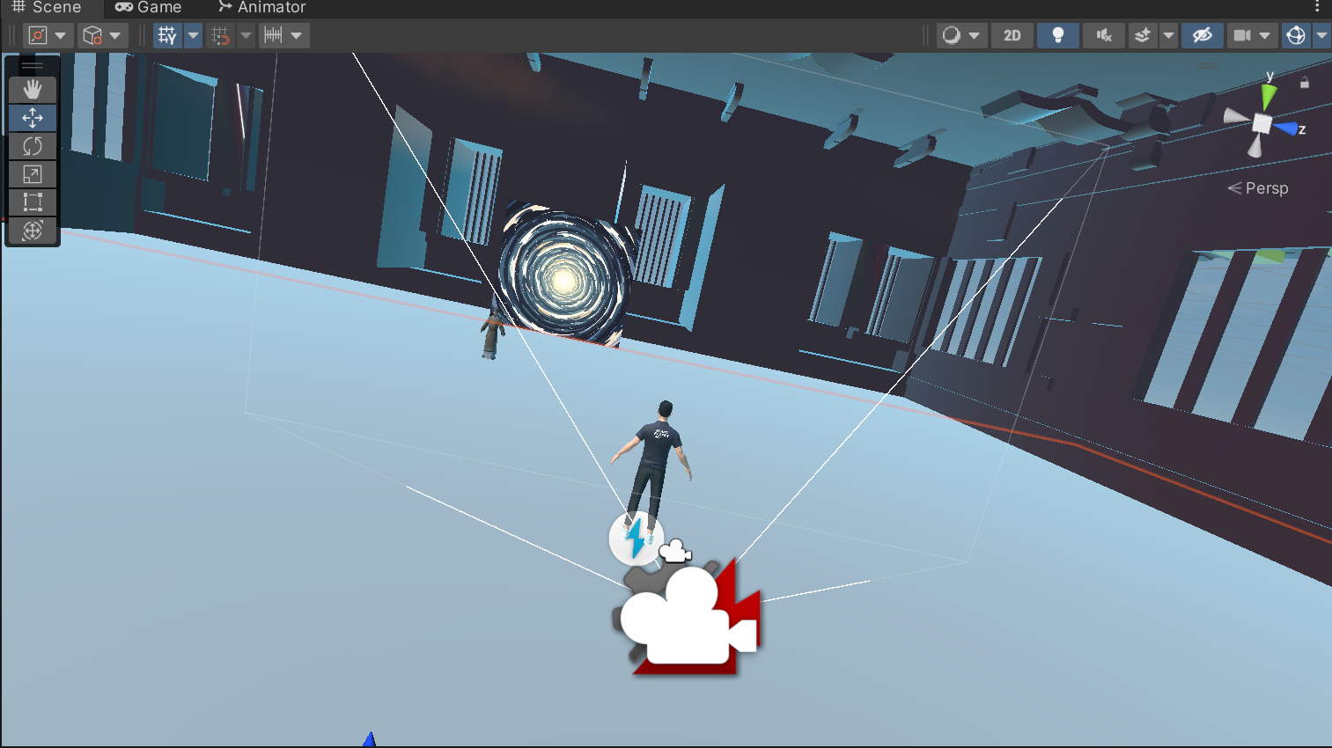Click the left gray cone of the orientation gizmo
The width and height of the screenshot is (1332, 748).
[x=1236, y=117]
